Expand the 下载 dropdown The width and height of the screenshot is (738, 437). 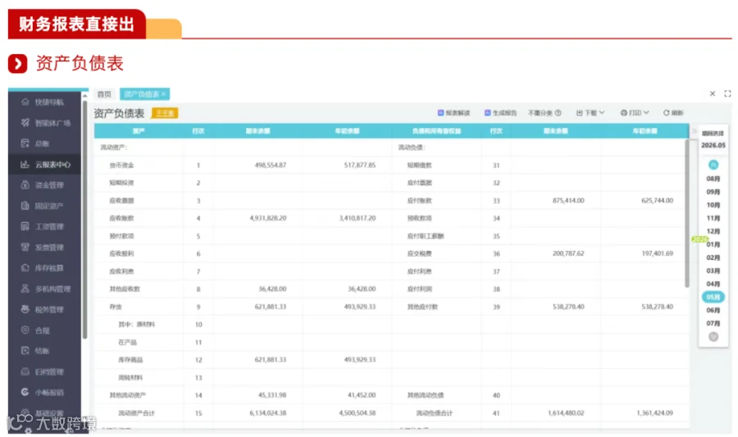pos(590,113)
